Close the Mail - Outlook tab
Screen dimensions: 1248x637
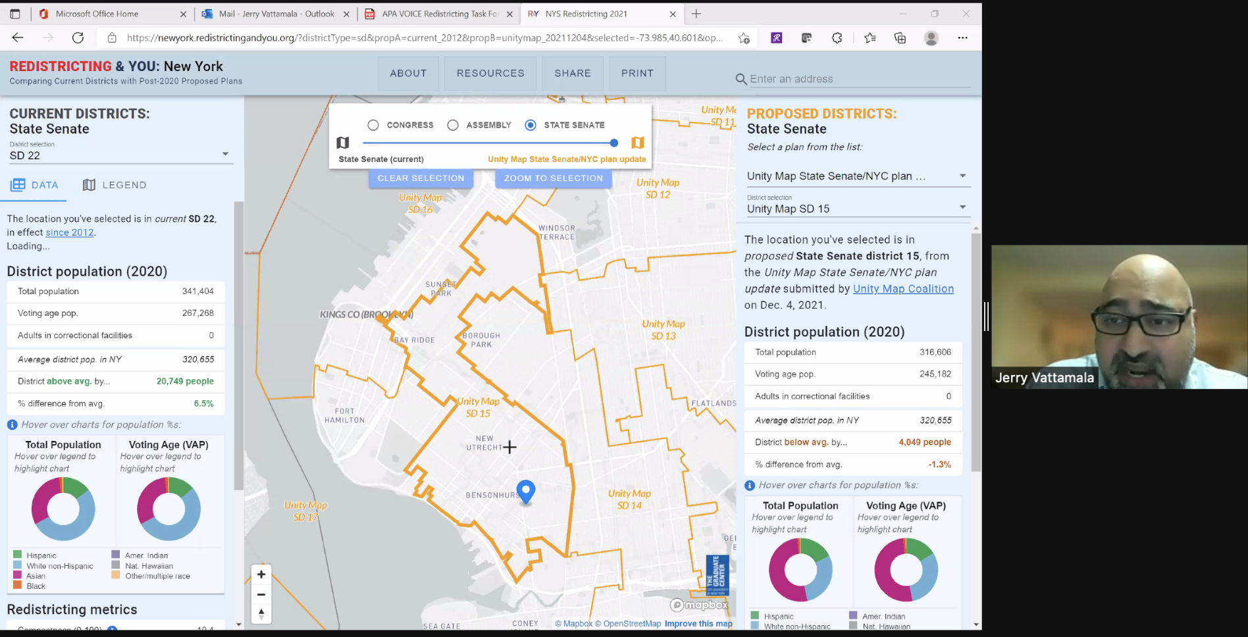pos(346,14)
